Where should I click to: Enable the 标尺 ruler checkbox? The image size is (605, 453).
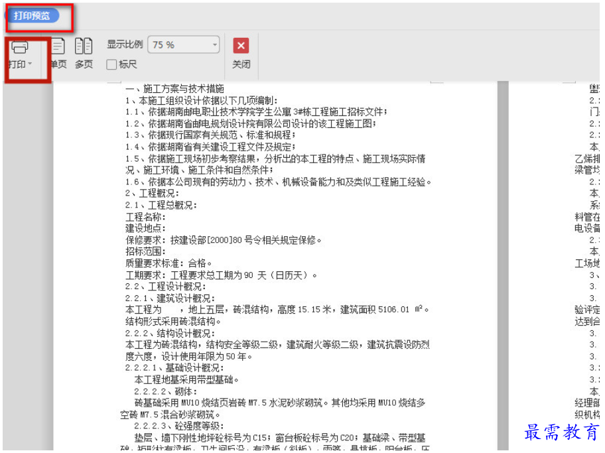click(x=111, y=64)
